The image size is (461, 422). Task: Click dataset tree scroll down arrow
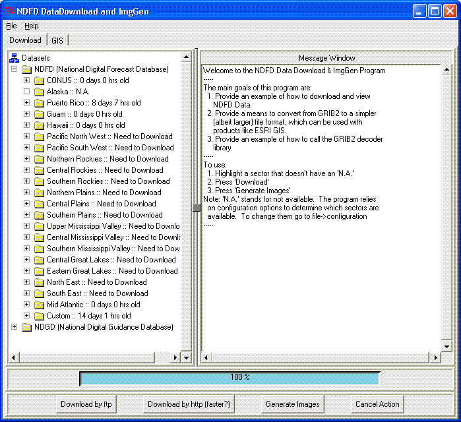(x=186, y=358)
